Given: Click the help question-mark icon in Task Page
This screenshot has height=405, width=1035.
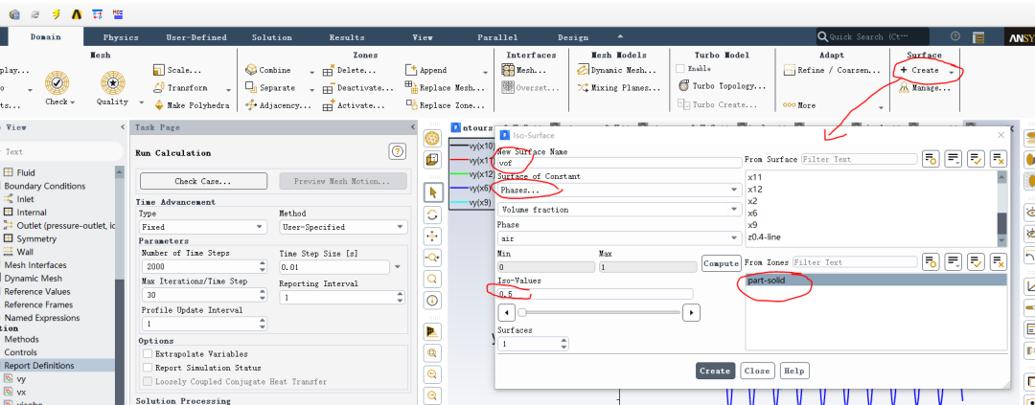Looking at the screenshot, I should (398, 151).
